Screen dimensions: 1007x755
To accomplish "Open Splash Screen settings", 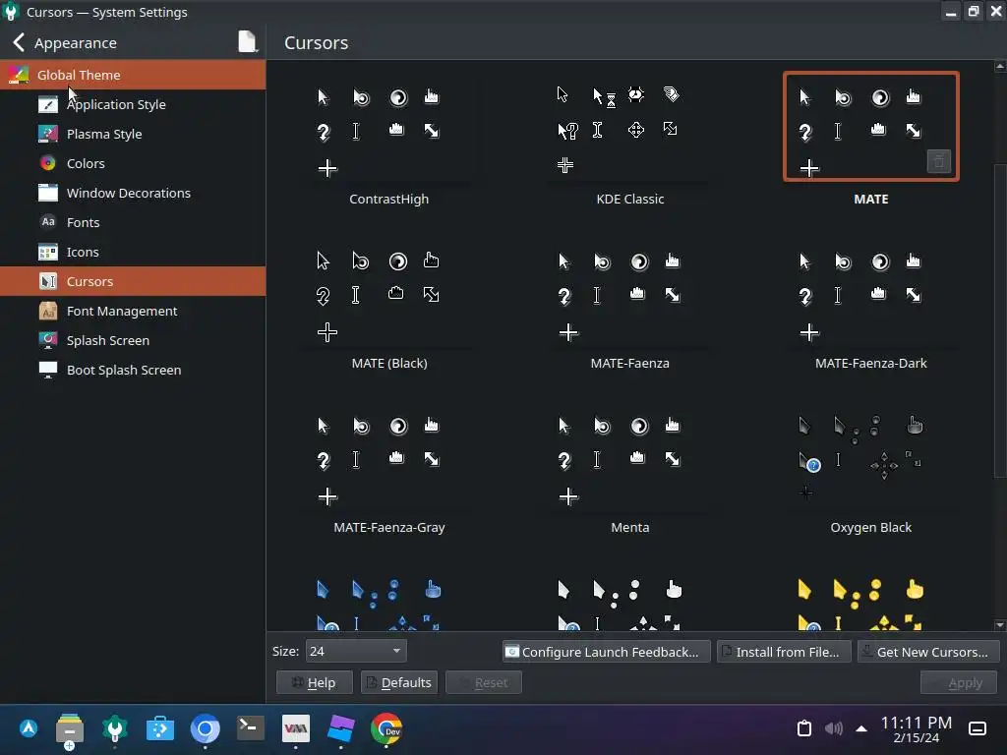I will tap(133, 340).
